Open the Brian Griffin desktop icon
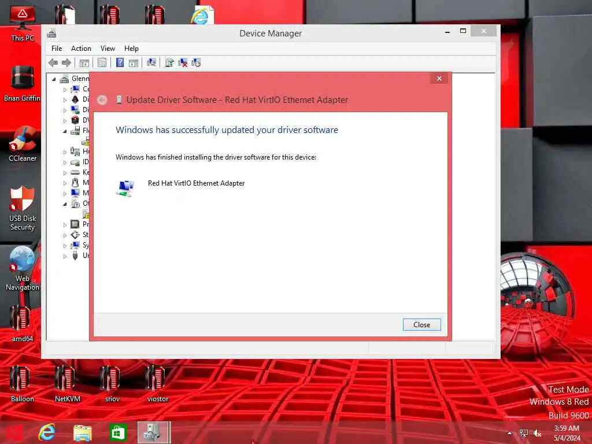The width and height of the screenshot is (592, 444). pyautogui.click(x=23, y=83)
